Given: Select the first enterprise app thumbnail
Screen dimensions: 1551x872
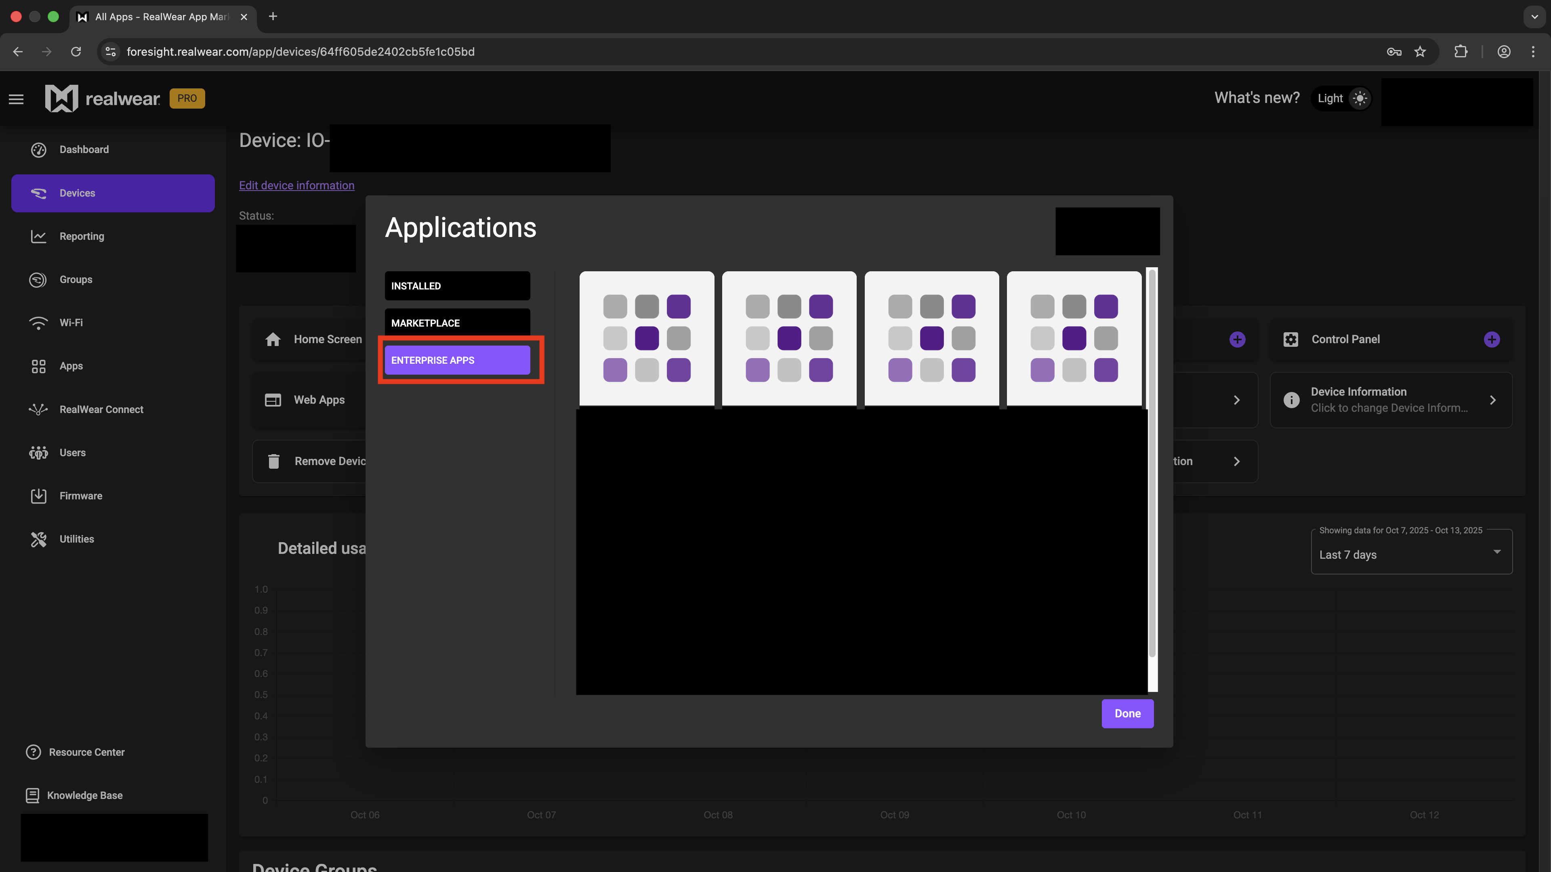Looking at the screenshot, I should (647, 338).
